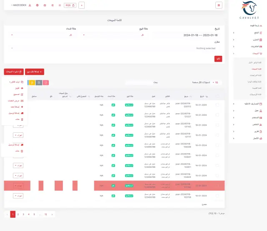
Task: Open the sale status (حالة البيع) dropdown
Action: click(114, 35)
